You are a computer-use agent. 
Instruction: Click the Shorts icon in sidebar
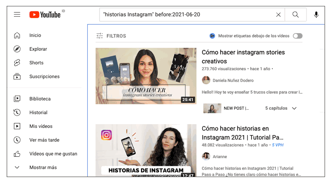(17, 63)
